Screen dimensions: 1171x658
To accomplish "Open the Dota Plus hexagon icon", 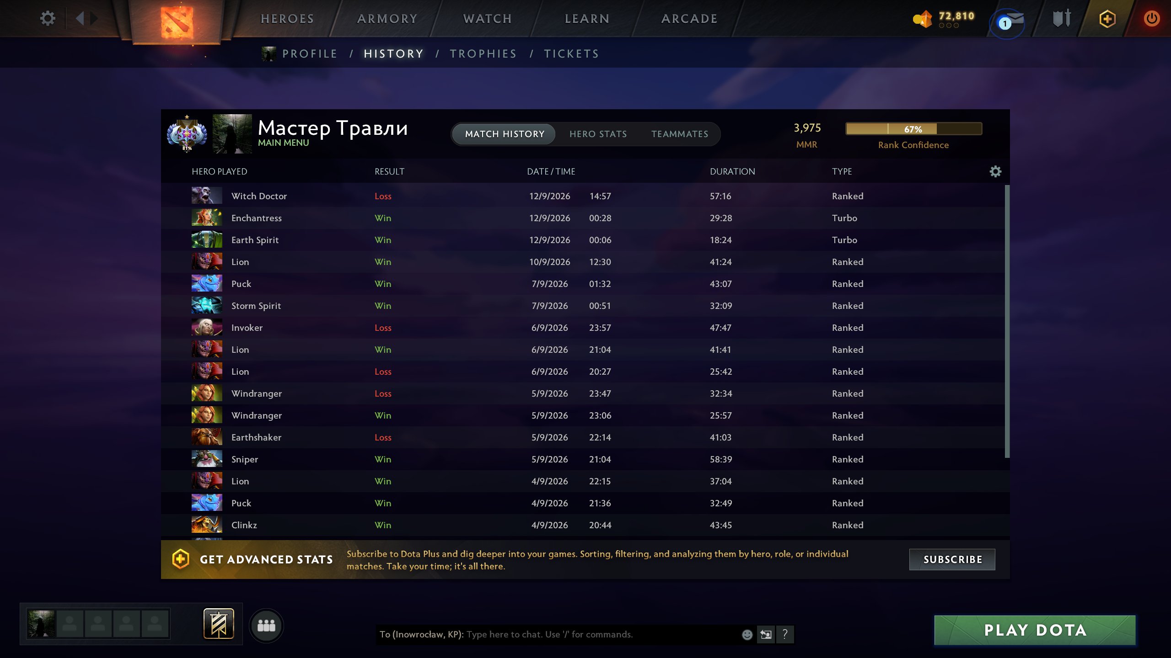I will (1107, 19).
